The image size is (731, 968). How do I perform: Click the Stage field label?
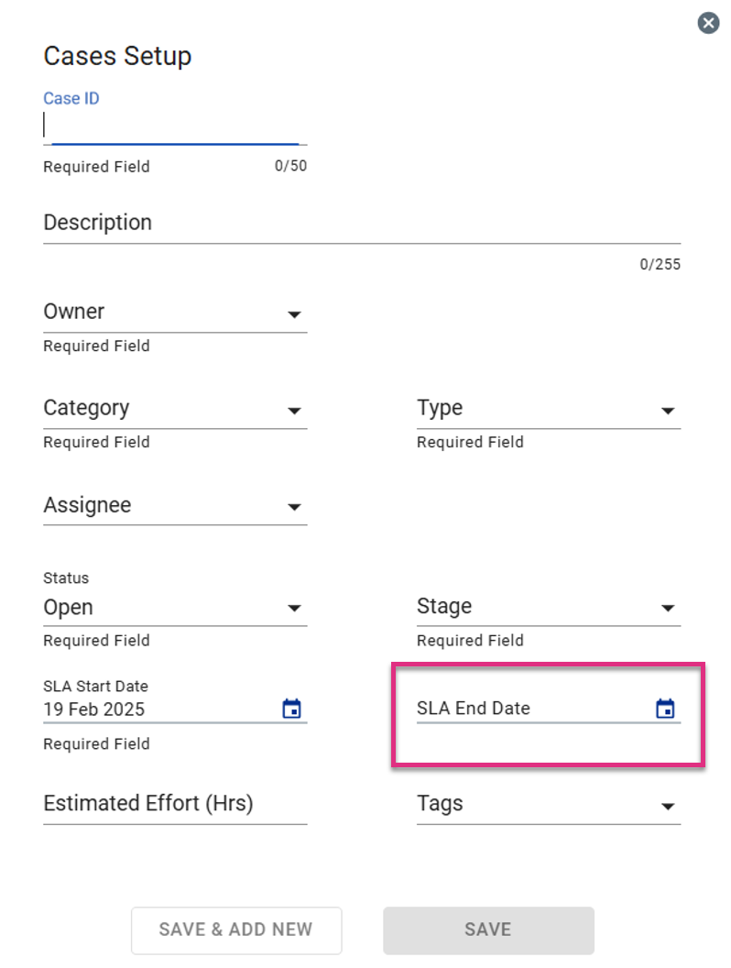point(444,606)
